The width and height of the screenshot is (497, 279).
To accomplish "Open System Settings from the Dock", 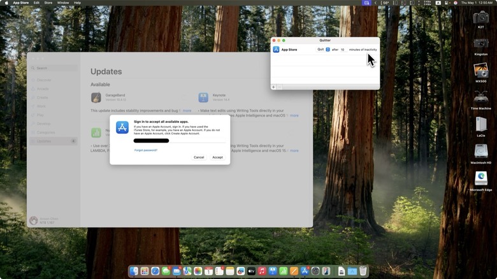I will (x=315, y=271).
